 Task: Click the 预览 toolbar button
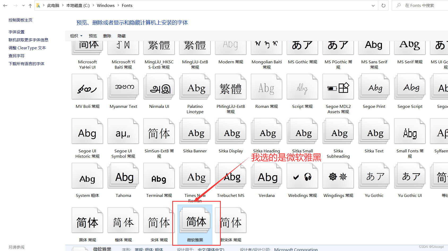pos(93,36)
